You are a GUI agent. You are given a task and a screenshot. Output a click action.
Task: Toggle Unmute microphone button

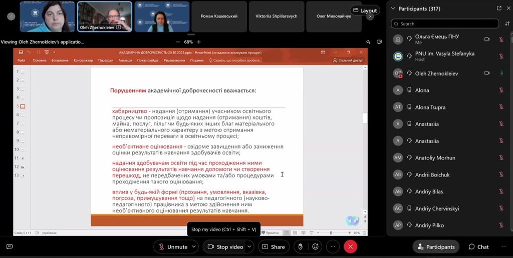click(x=173, y=246)
